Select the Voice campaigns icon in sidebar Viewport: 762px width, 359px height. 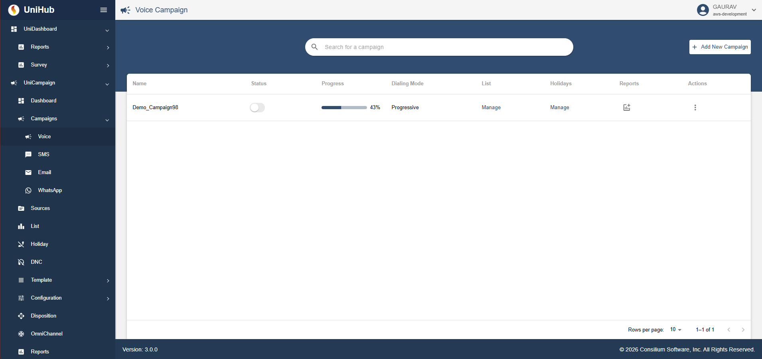click(28, 136)
